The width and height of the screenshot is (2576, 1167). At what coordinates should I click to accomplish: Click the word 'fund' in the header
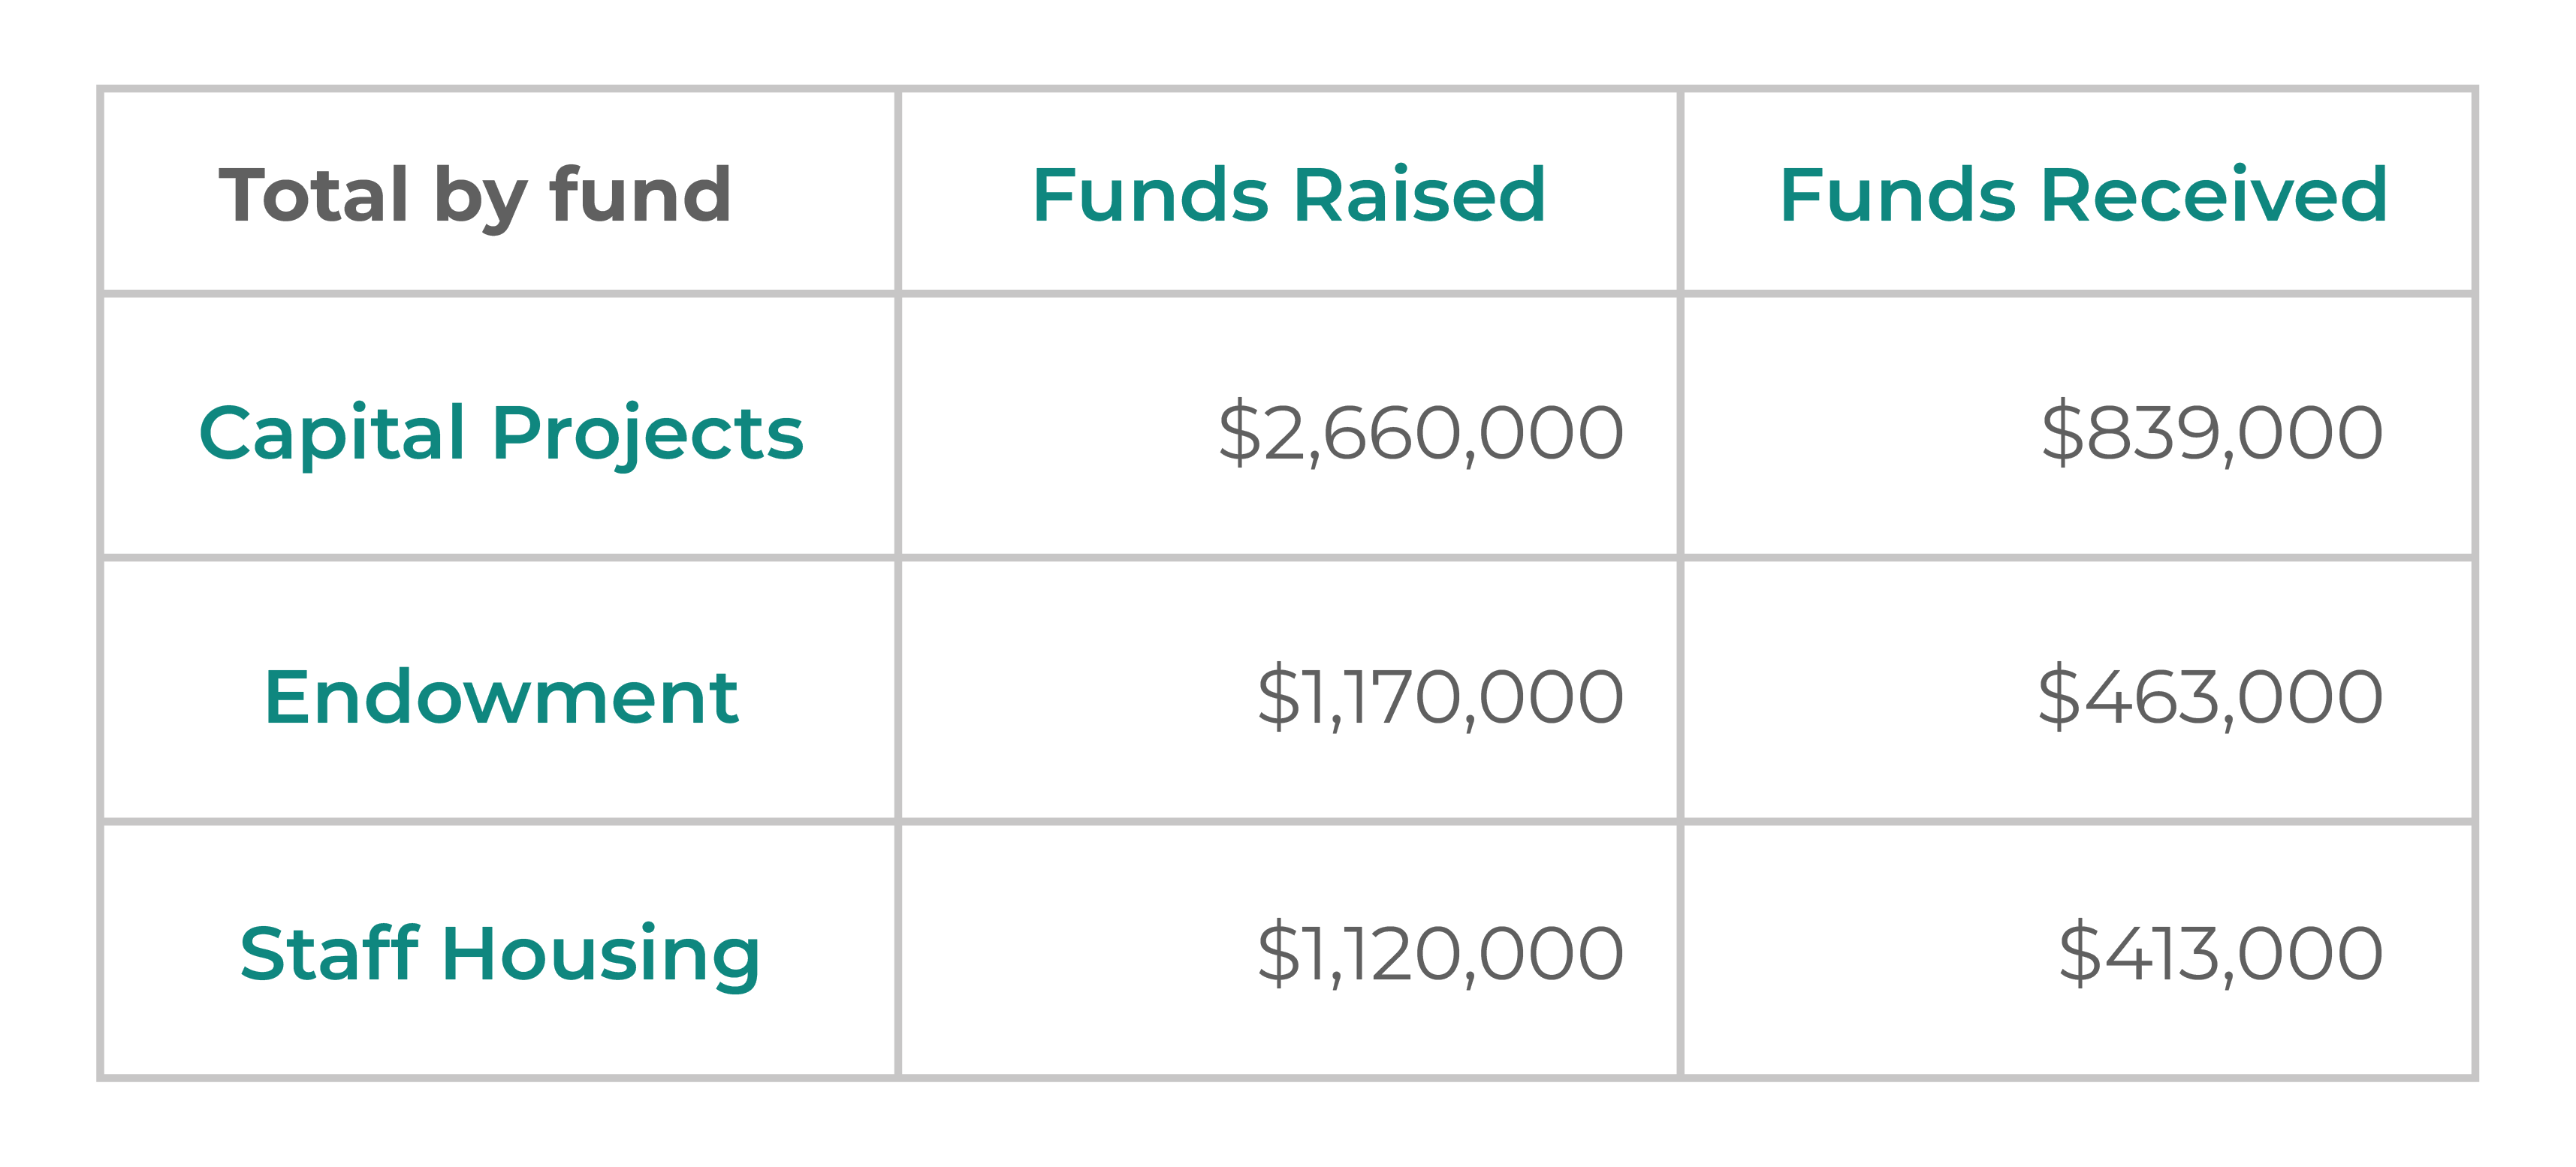[640, 194]
